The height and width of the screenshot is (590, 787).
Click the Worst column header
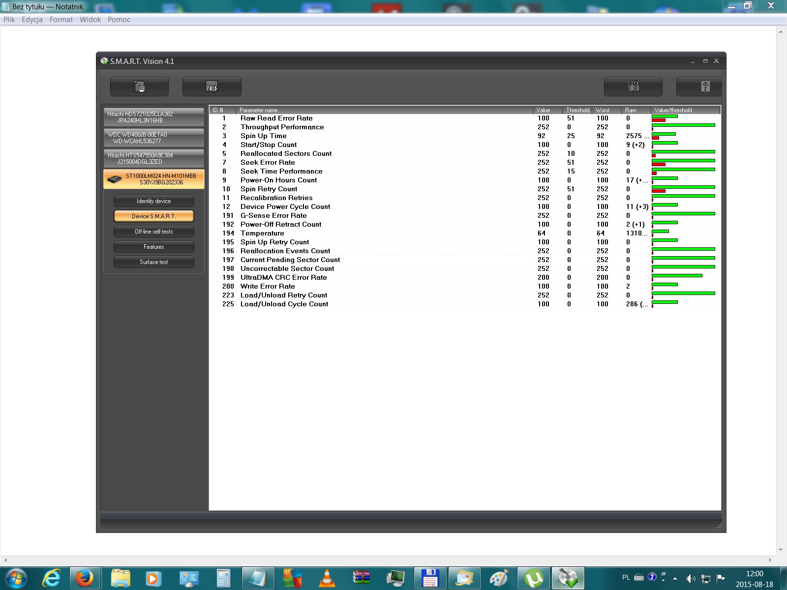(x=607, y=110)
